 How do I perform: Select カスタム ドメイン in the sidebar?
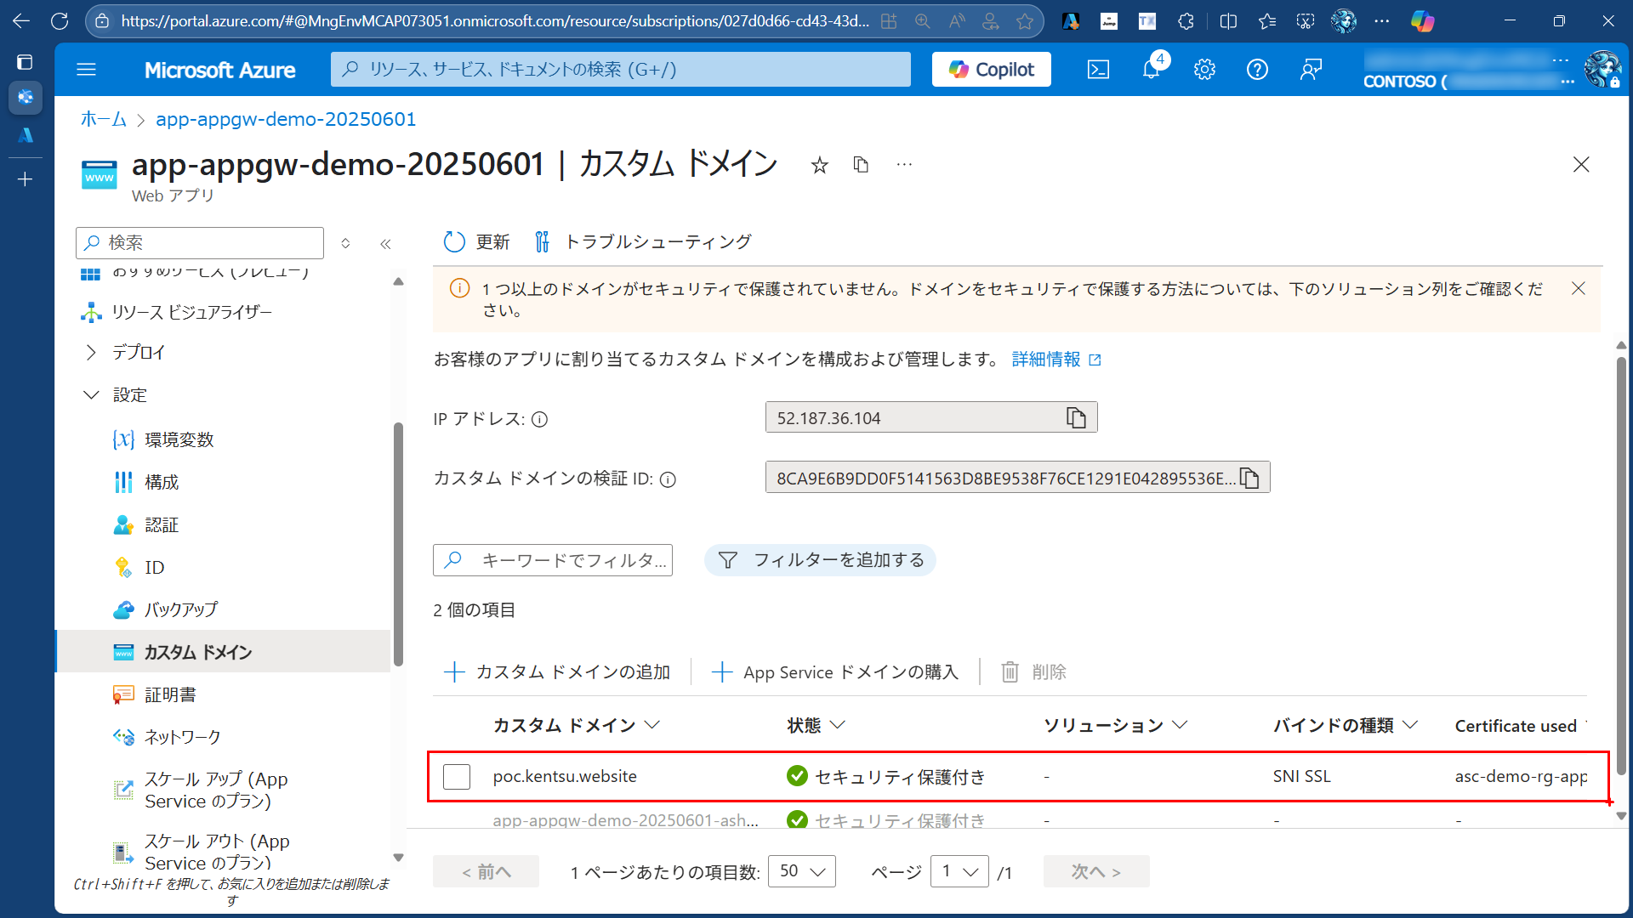click(196, 652)
